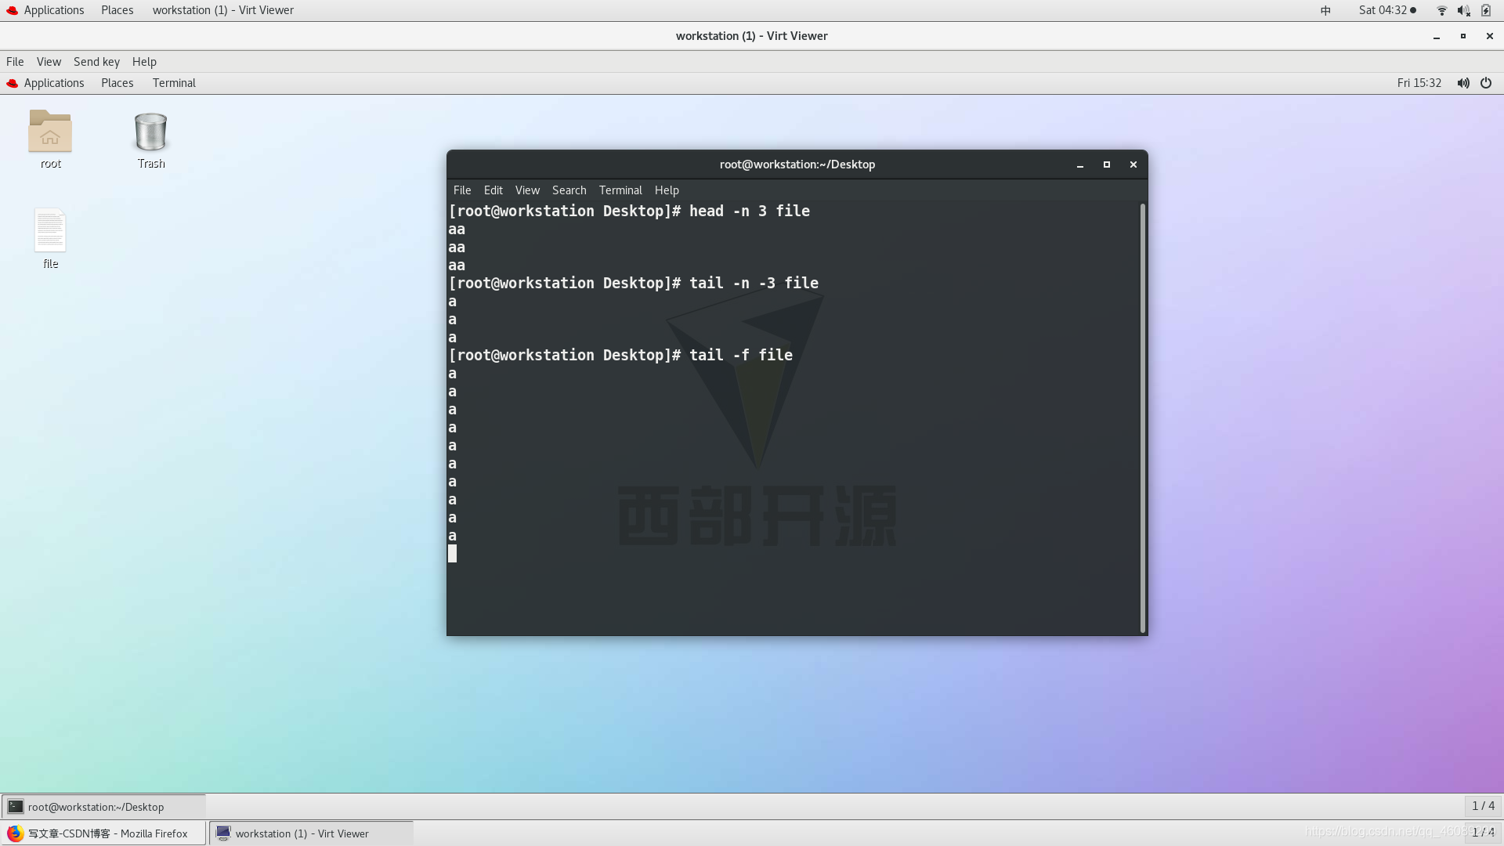Screen dimensions: 1504x846
Task: Expand the View menu in terminal
Action: (528, 189)
